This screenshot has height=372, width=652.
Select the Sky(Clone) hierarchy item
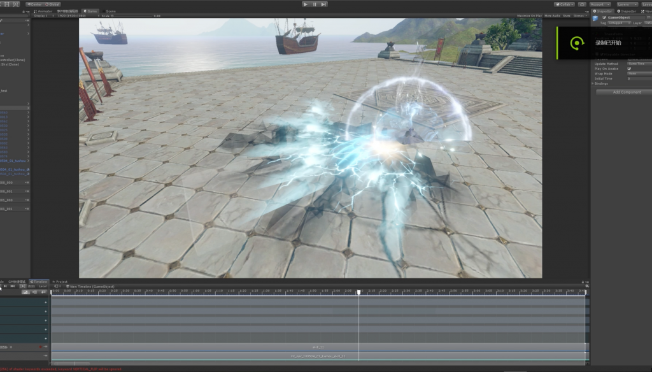[x=10, y=64]
